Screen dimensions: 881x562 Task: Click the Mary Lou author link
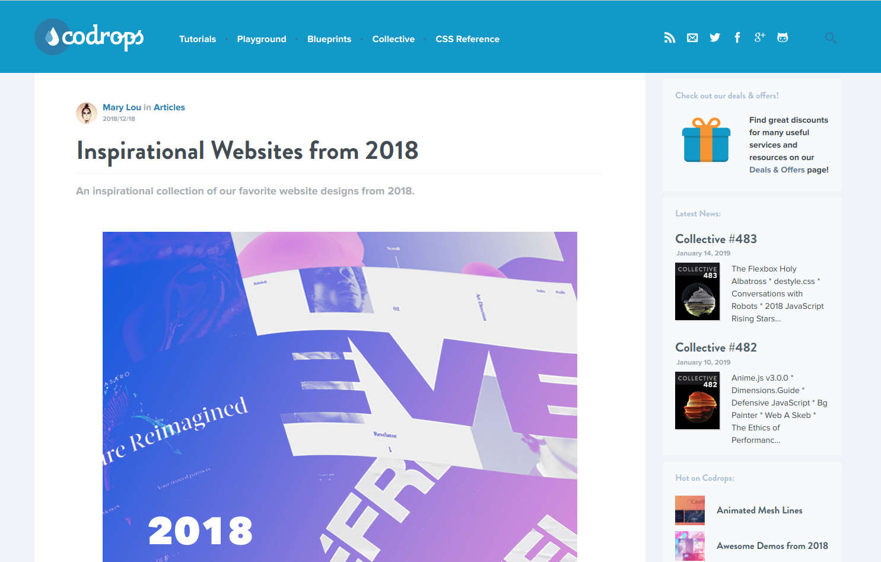click(122, 107)
